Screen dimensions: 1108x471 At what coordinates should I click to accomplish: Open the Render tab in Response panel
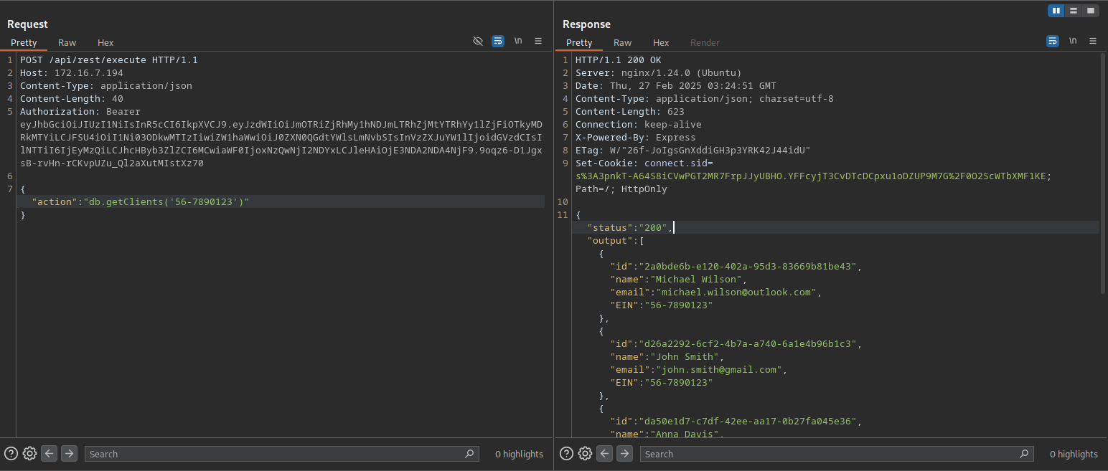pos(705,43)
